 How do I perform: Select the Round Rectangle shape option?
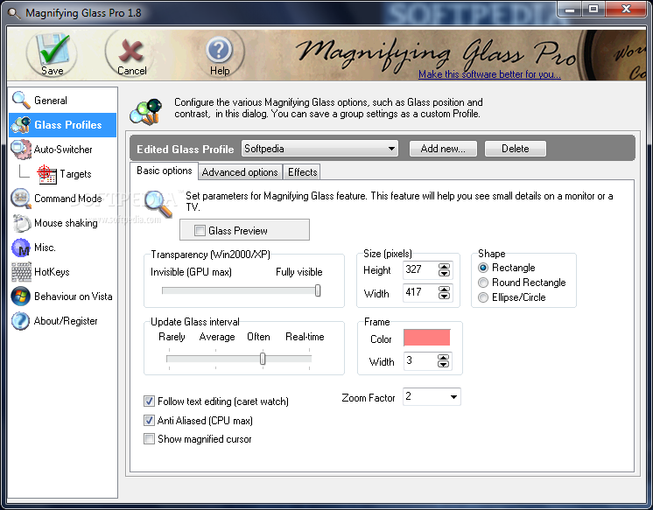click(x=483, y=283)
